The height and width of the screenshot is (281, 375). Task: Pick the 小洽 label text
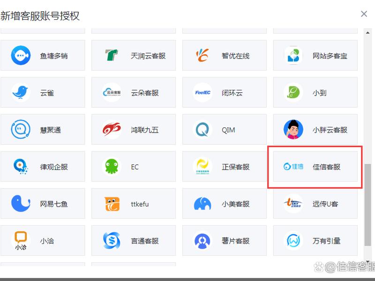click(47, 241)
